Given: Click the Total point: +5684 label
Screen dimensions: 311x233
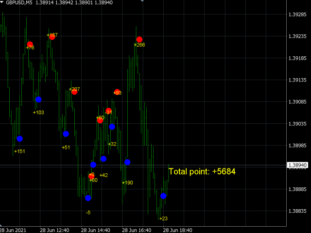Looking at the screenshot, I should pos(202,171).
